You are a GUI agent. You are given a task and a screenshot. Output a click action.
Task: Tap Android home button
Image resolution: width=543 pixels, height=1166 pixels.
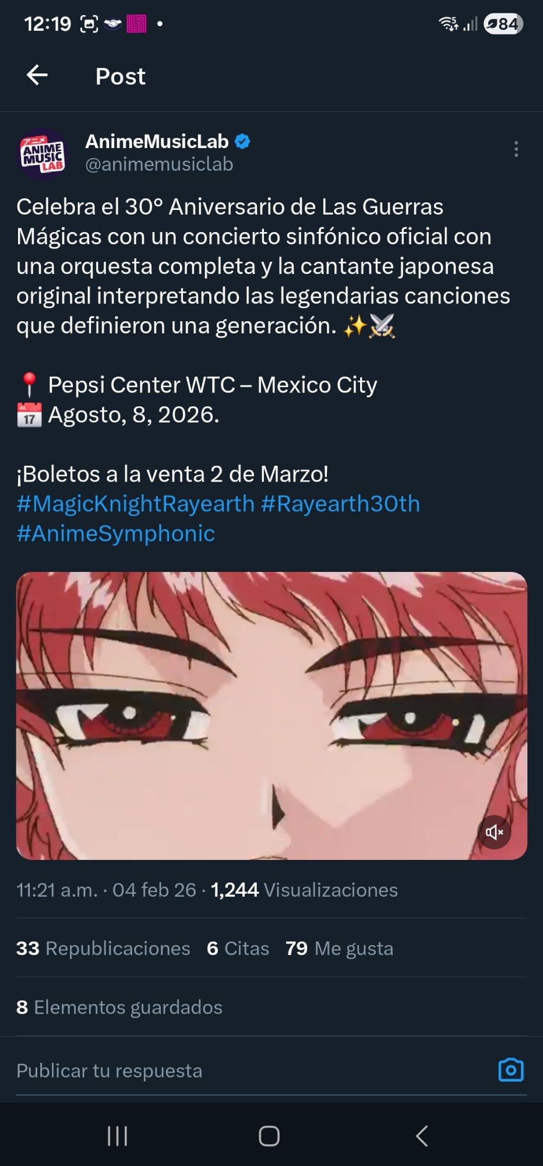coord(269,1136)
